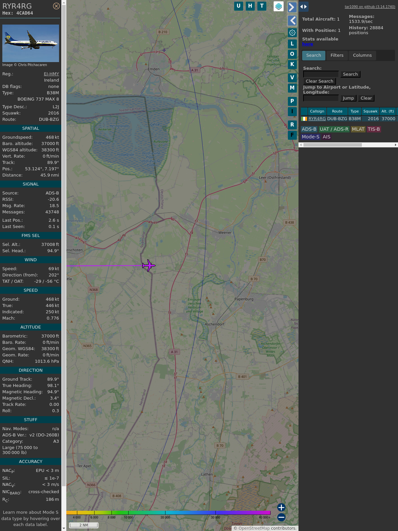This screenshot has height=531, width=398.
Task: Click the TIS-B source legend
Action: tap(374, 129)
